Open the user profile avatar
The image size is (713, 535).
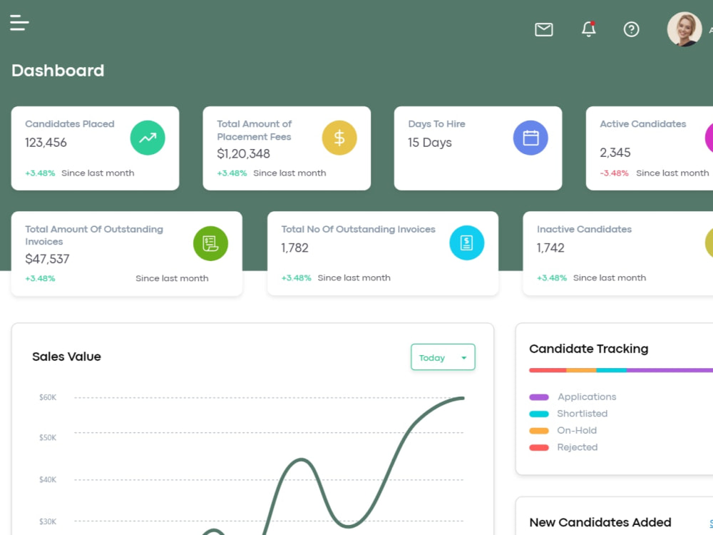pyautogui.click(x=684, y=29)
